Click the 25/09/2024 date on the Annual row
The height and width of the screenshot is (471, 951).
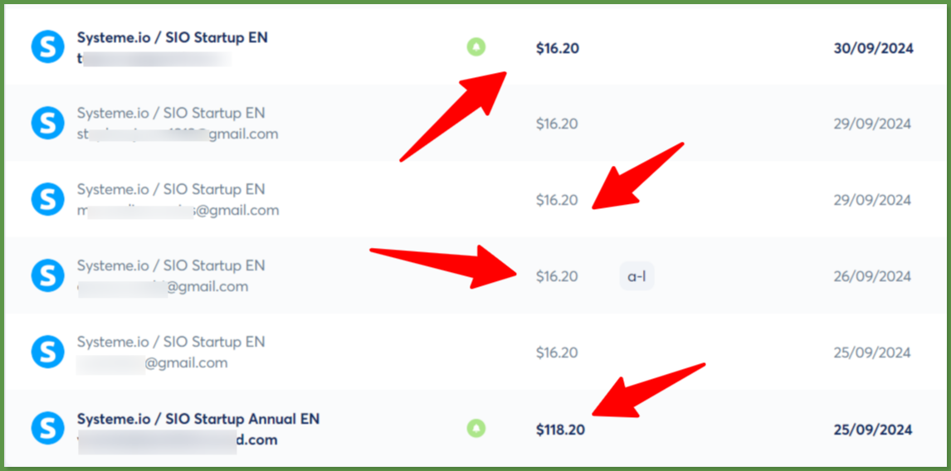pos(873,430)
